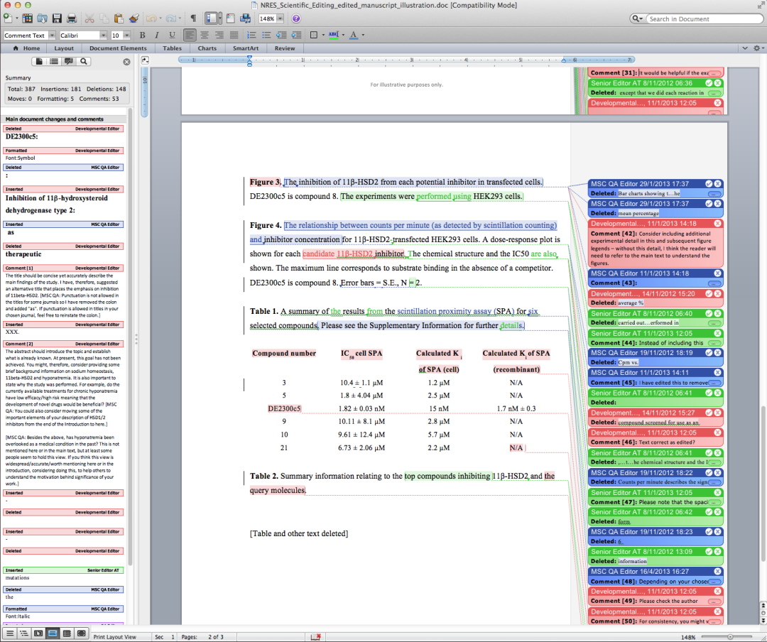Adjust the zoom slider in status bar

pyautogui.click(x=730, y=636)
